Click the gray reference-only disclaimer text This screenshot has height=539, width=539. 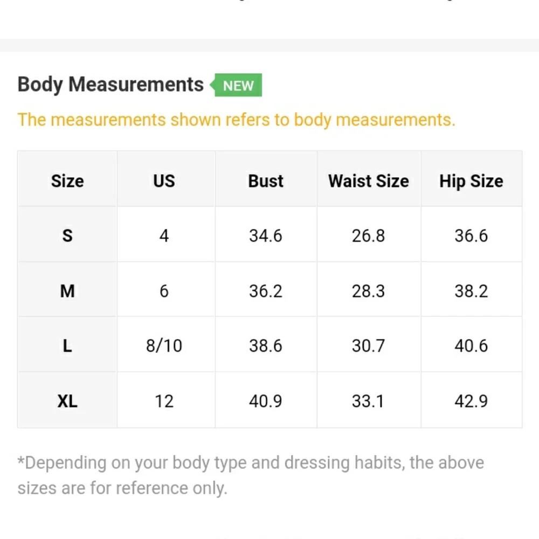251,475
